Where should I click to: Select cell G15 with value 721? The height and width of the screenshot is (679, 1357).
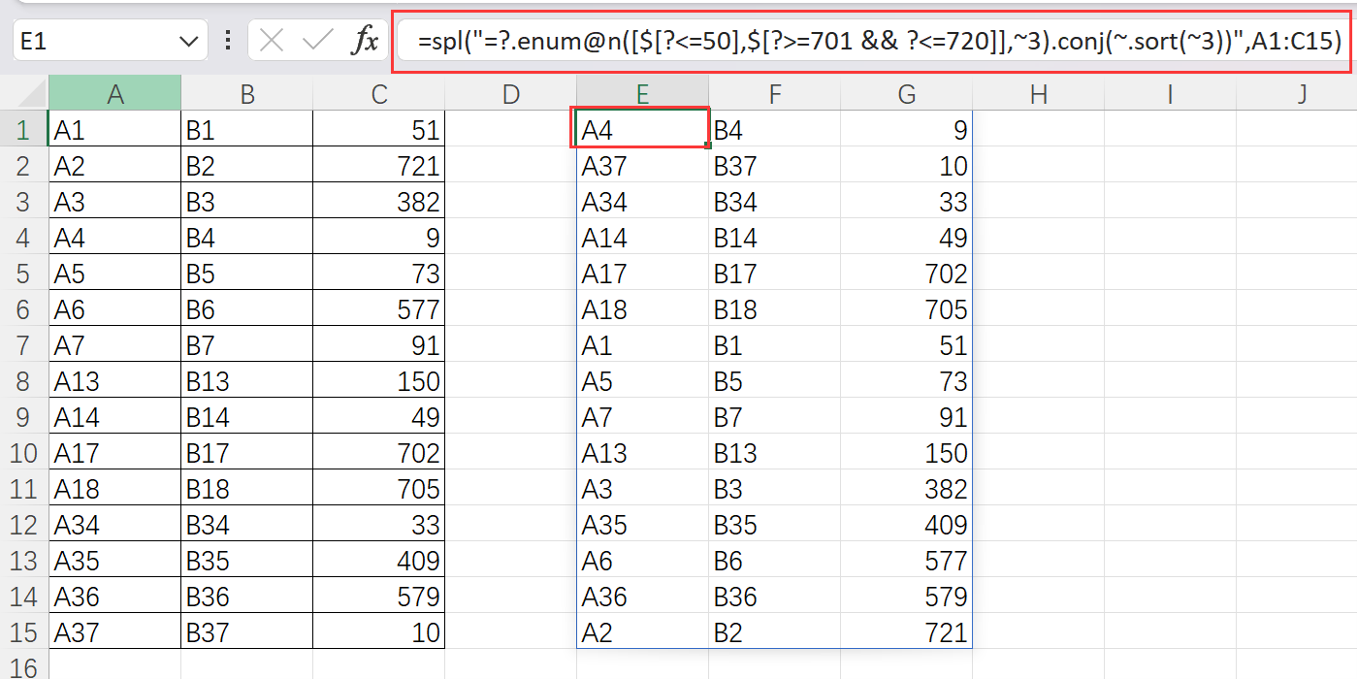(x=906, y=632)
